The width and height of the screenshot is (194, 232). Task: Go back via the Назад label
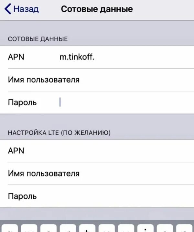26,9
